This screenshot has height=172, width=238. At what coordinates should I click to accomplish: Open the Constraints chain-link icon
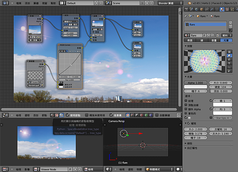(207, 9)
